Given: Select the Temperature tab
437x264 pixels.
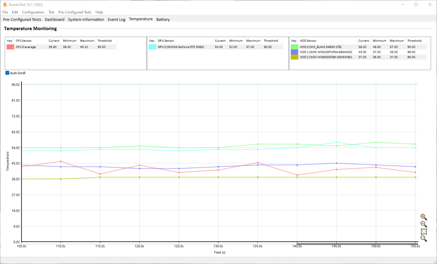Looking at the screenshot, I should pyautogui.click(x=141, y=19).
